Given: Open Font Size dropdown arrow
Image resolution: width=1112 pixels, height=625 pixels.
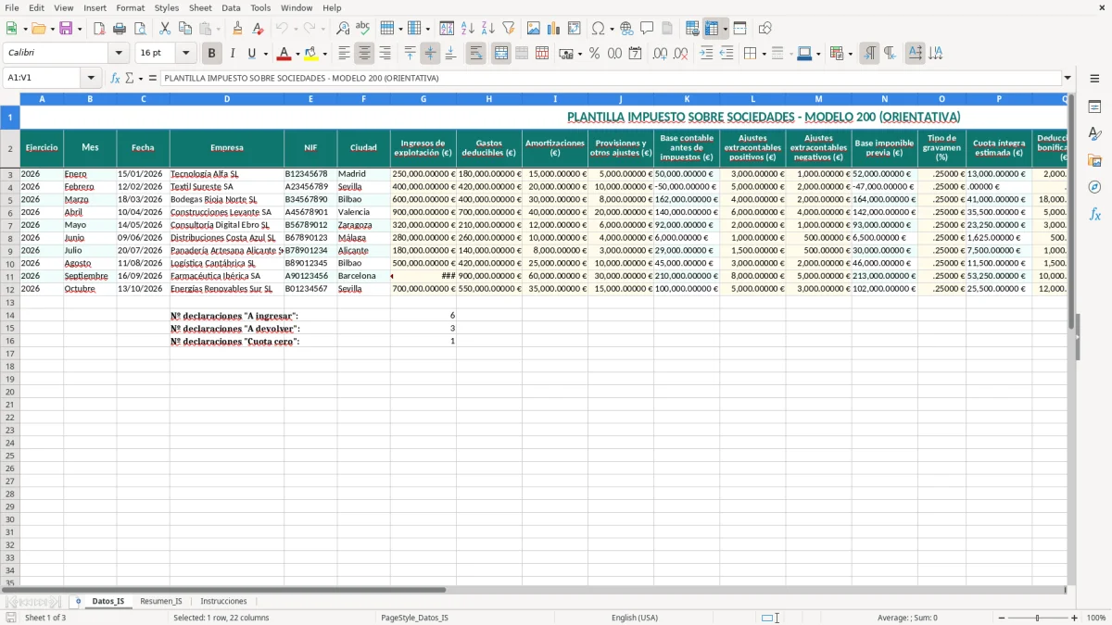Looking at the screenshot, I should [185, 54].
